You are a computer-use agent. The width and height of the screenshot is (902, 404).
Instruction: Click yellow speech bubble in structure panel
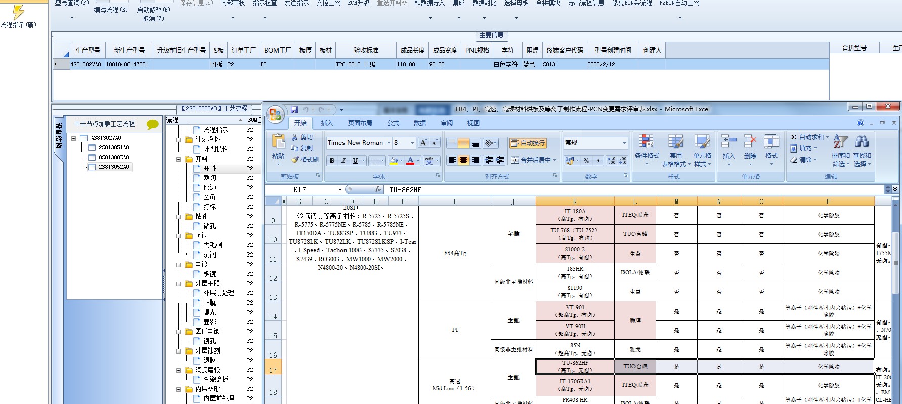(152, 124)
